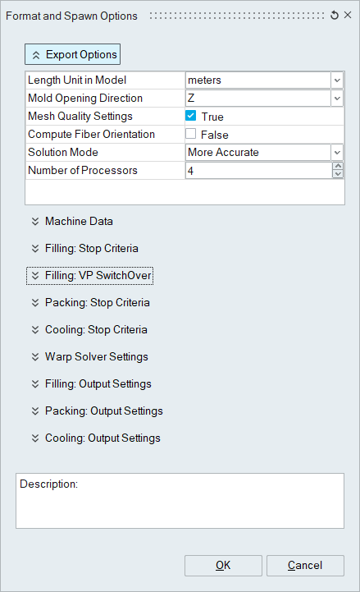Toggle the Mesh Quality Settings checkbox
The width and height of the screenshot is (360, 592).
(x=191, y=116)
